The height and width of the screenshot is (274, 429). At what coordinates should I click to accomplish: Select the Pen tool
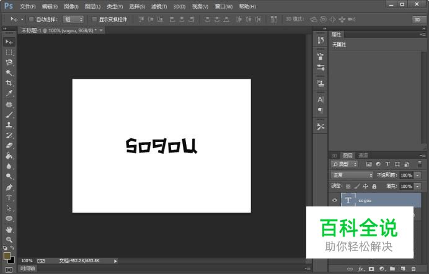point(9,188)
